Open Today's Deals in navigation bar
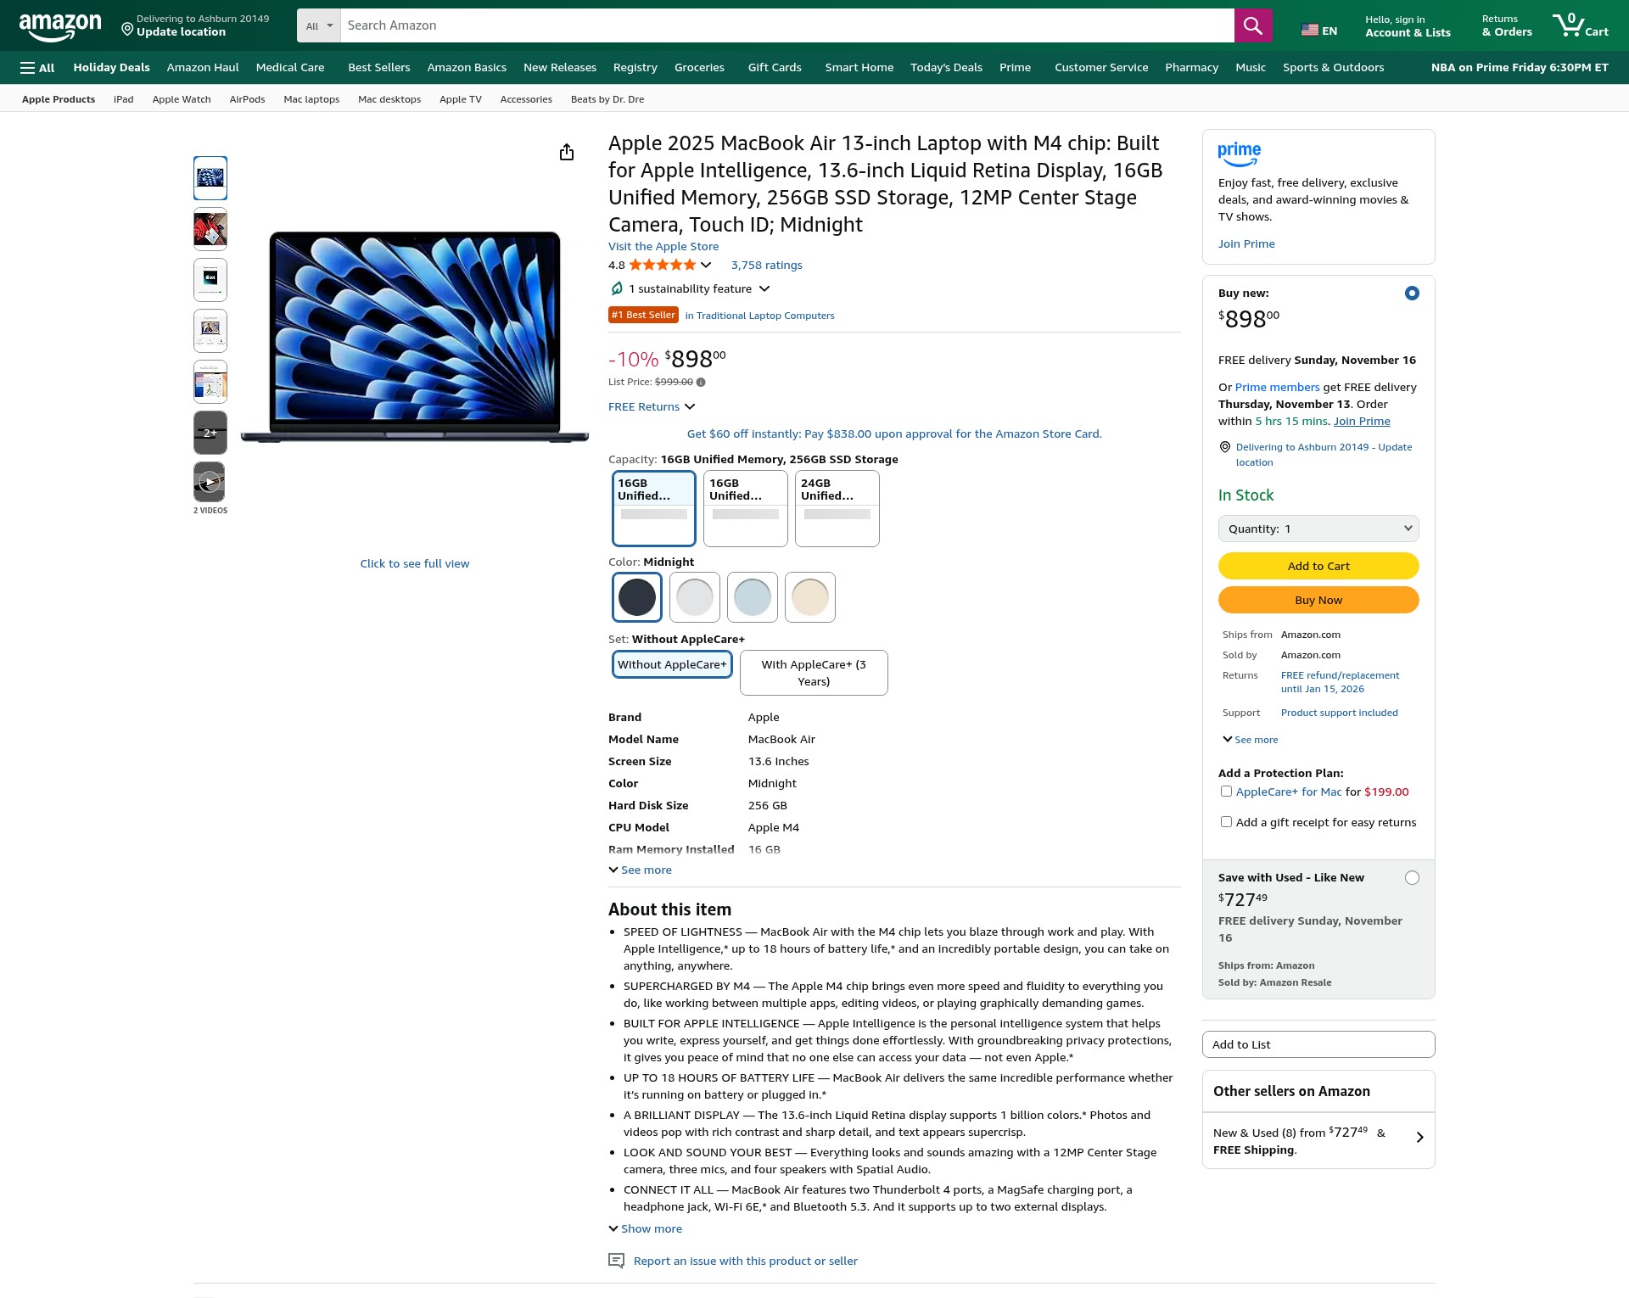The image size is (1629, 1298). coord(946,68)
